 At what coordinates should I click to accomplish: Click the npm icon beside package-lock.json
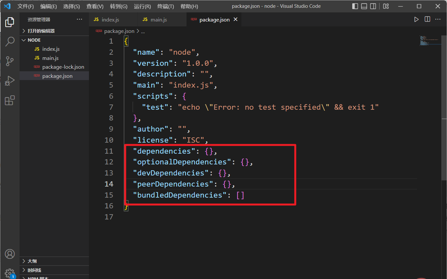coord(37,67)
